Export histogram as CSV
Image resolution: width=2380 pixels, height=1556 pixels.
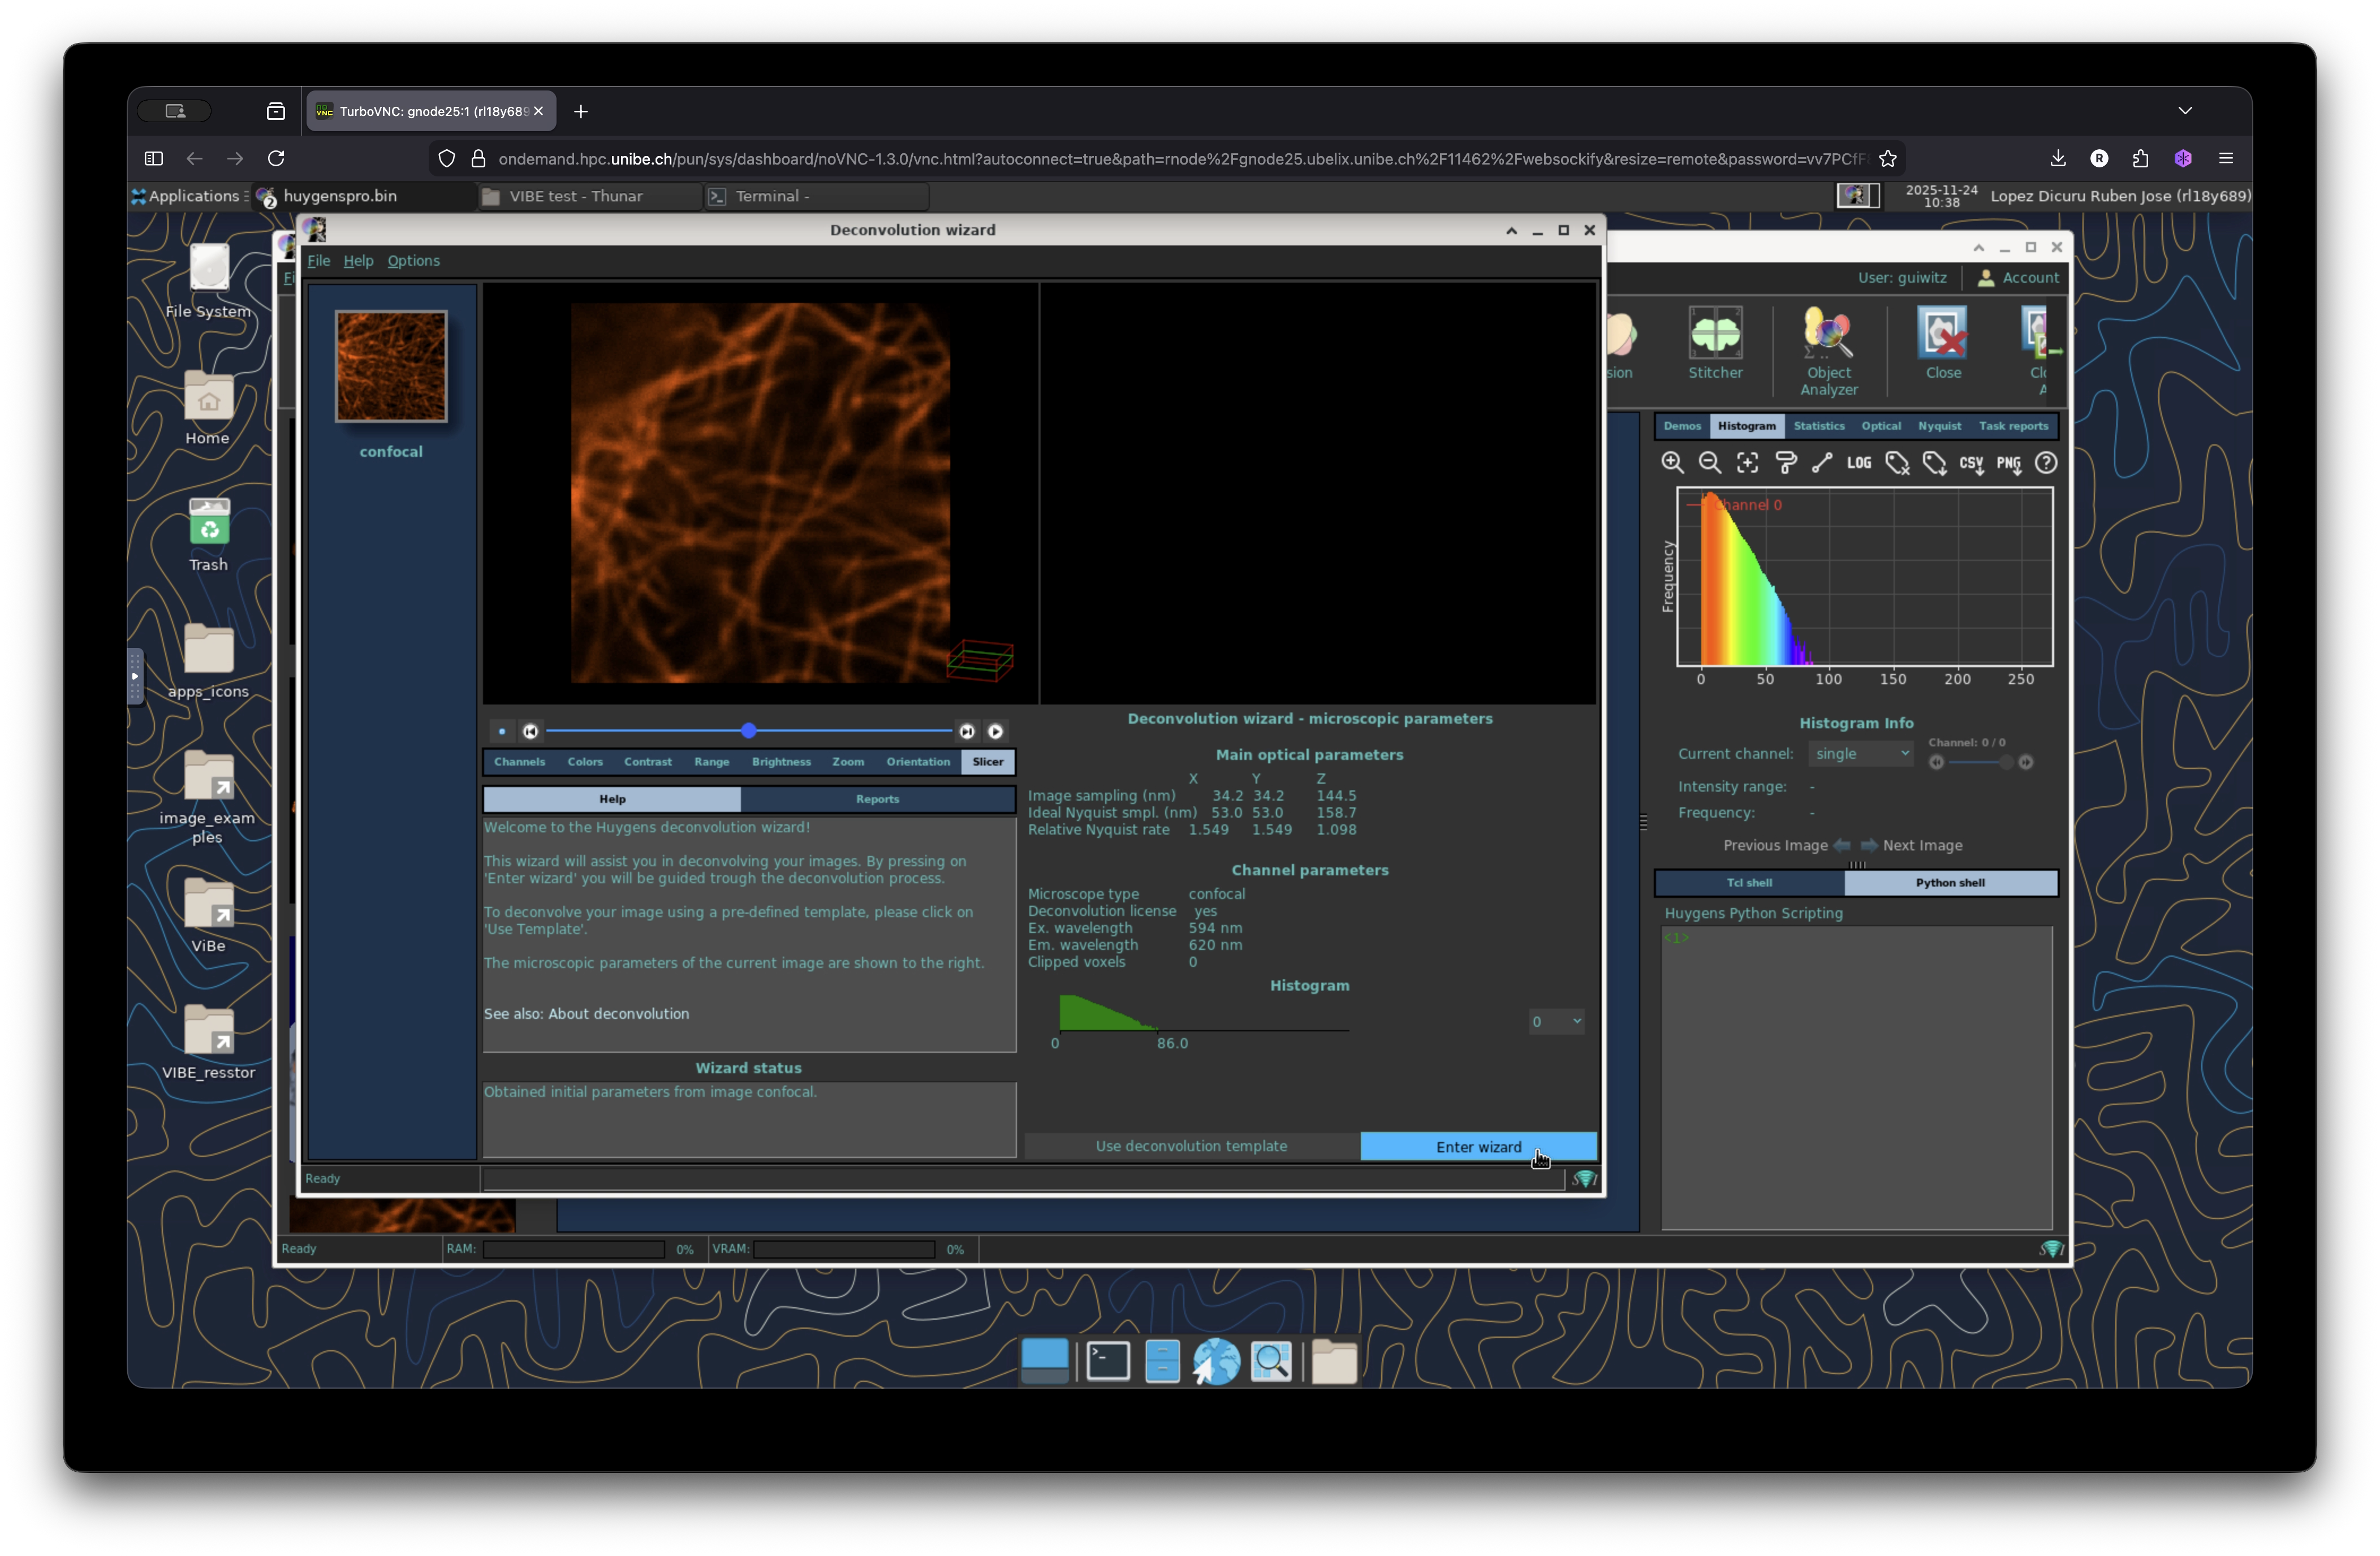(1970, 464)
